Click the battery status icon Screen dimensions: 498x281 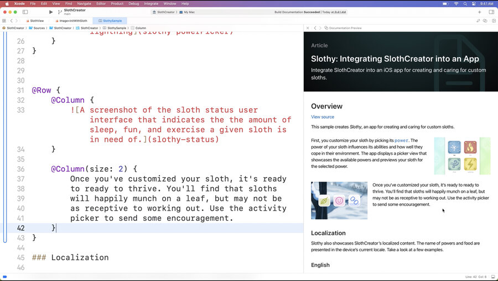pos(445,3)
